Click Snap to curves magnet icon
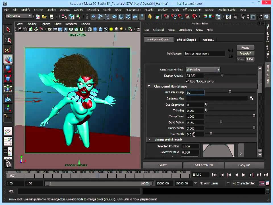The width and height of the screenshot is (273, 205). pos(174,17)
